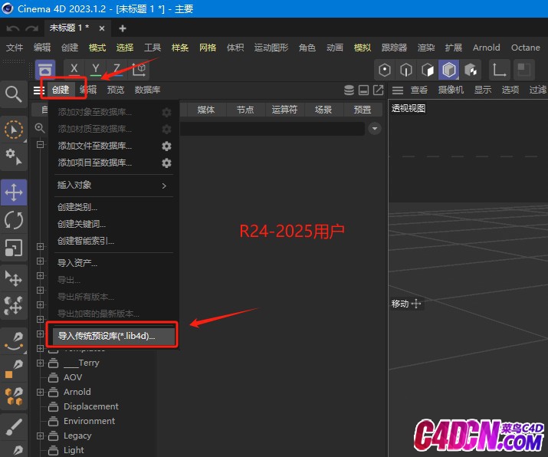Open settings gear for 添加文件至数据库
The image size is (548, 457).
click(x=166, y=146)
